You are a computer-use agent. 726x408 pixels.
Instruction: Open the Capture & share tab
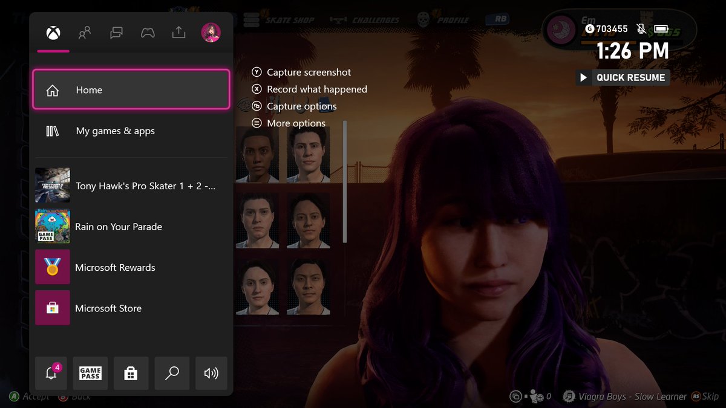pyautogui.click(x=178, y=33)
